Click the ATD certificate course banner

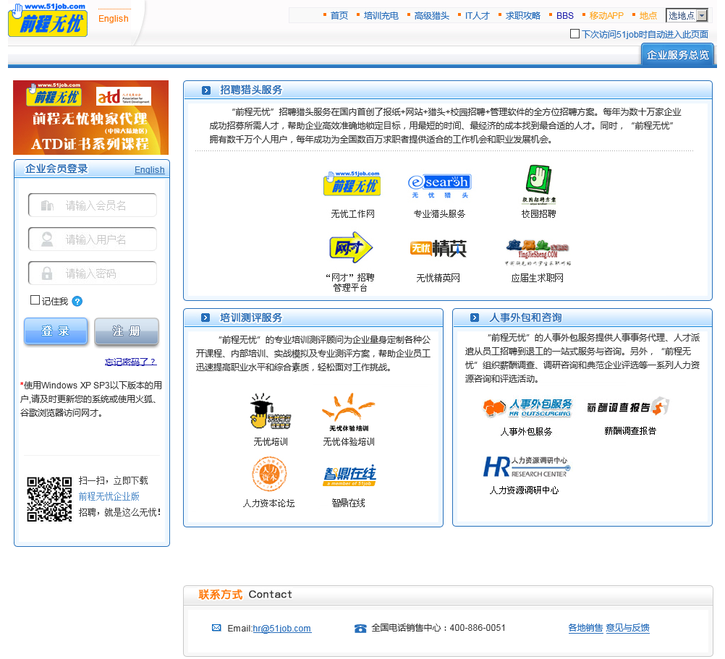point(90,117)
